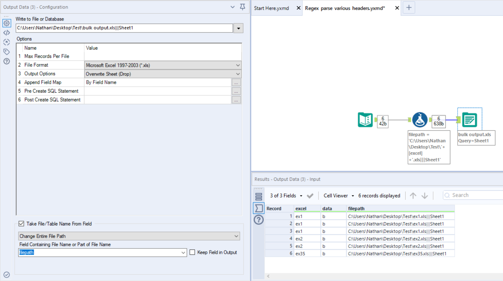Switch to the Start Here.yxmd tab
Screen dimensions: 503x281
(x=272, y=8)
